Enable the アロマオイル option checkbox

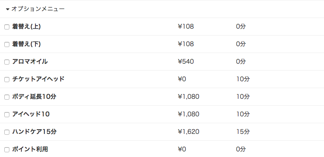(x=7, y=62)
